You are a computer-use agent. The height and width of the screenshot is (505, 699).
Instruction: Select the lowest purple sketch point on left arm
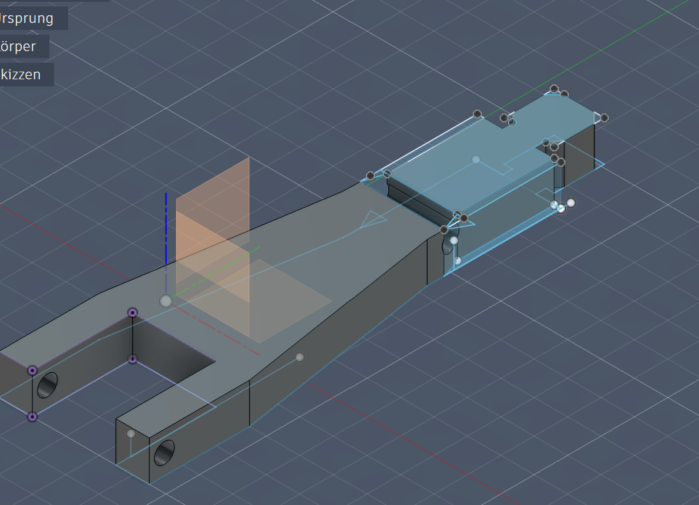[x=32, y=417]
